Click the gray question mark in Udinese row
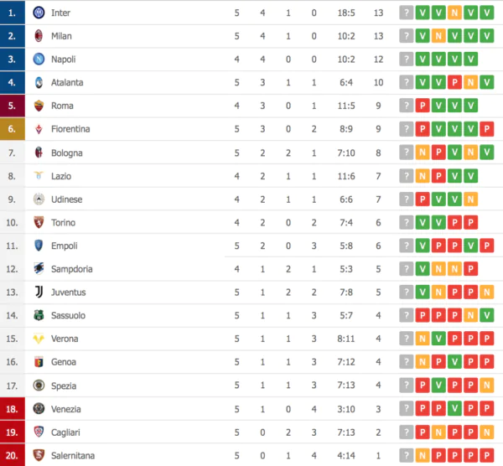The width and height of the screenshot is (503, 466). pyautogui.click(x=407, y=199)
